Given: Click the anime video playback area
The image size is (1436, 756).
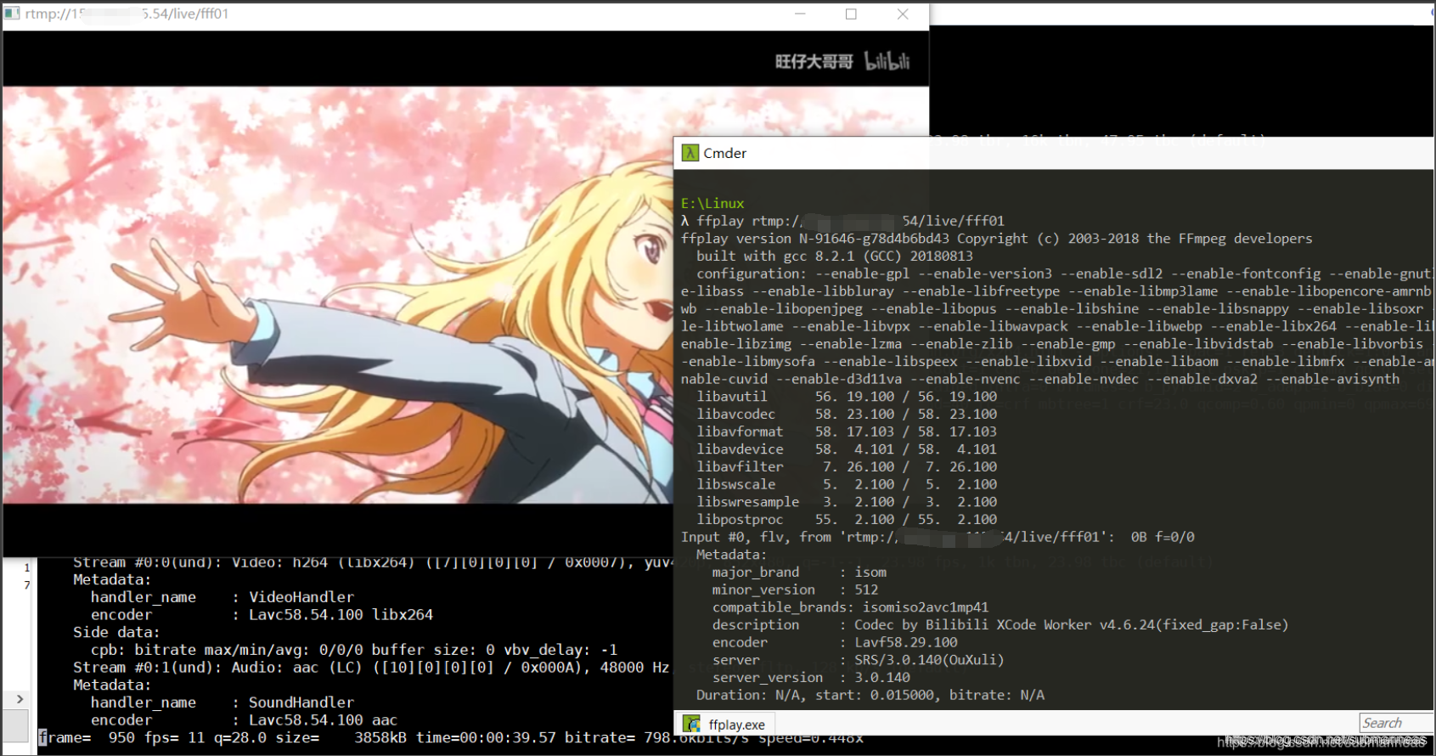Looking at the screenshot, I should [x=338, y=295].
